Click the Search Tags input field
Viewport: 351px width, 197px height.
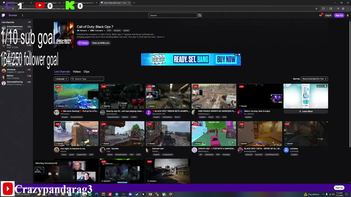coord(87,79)
